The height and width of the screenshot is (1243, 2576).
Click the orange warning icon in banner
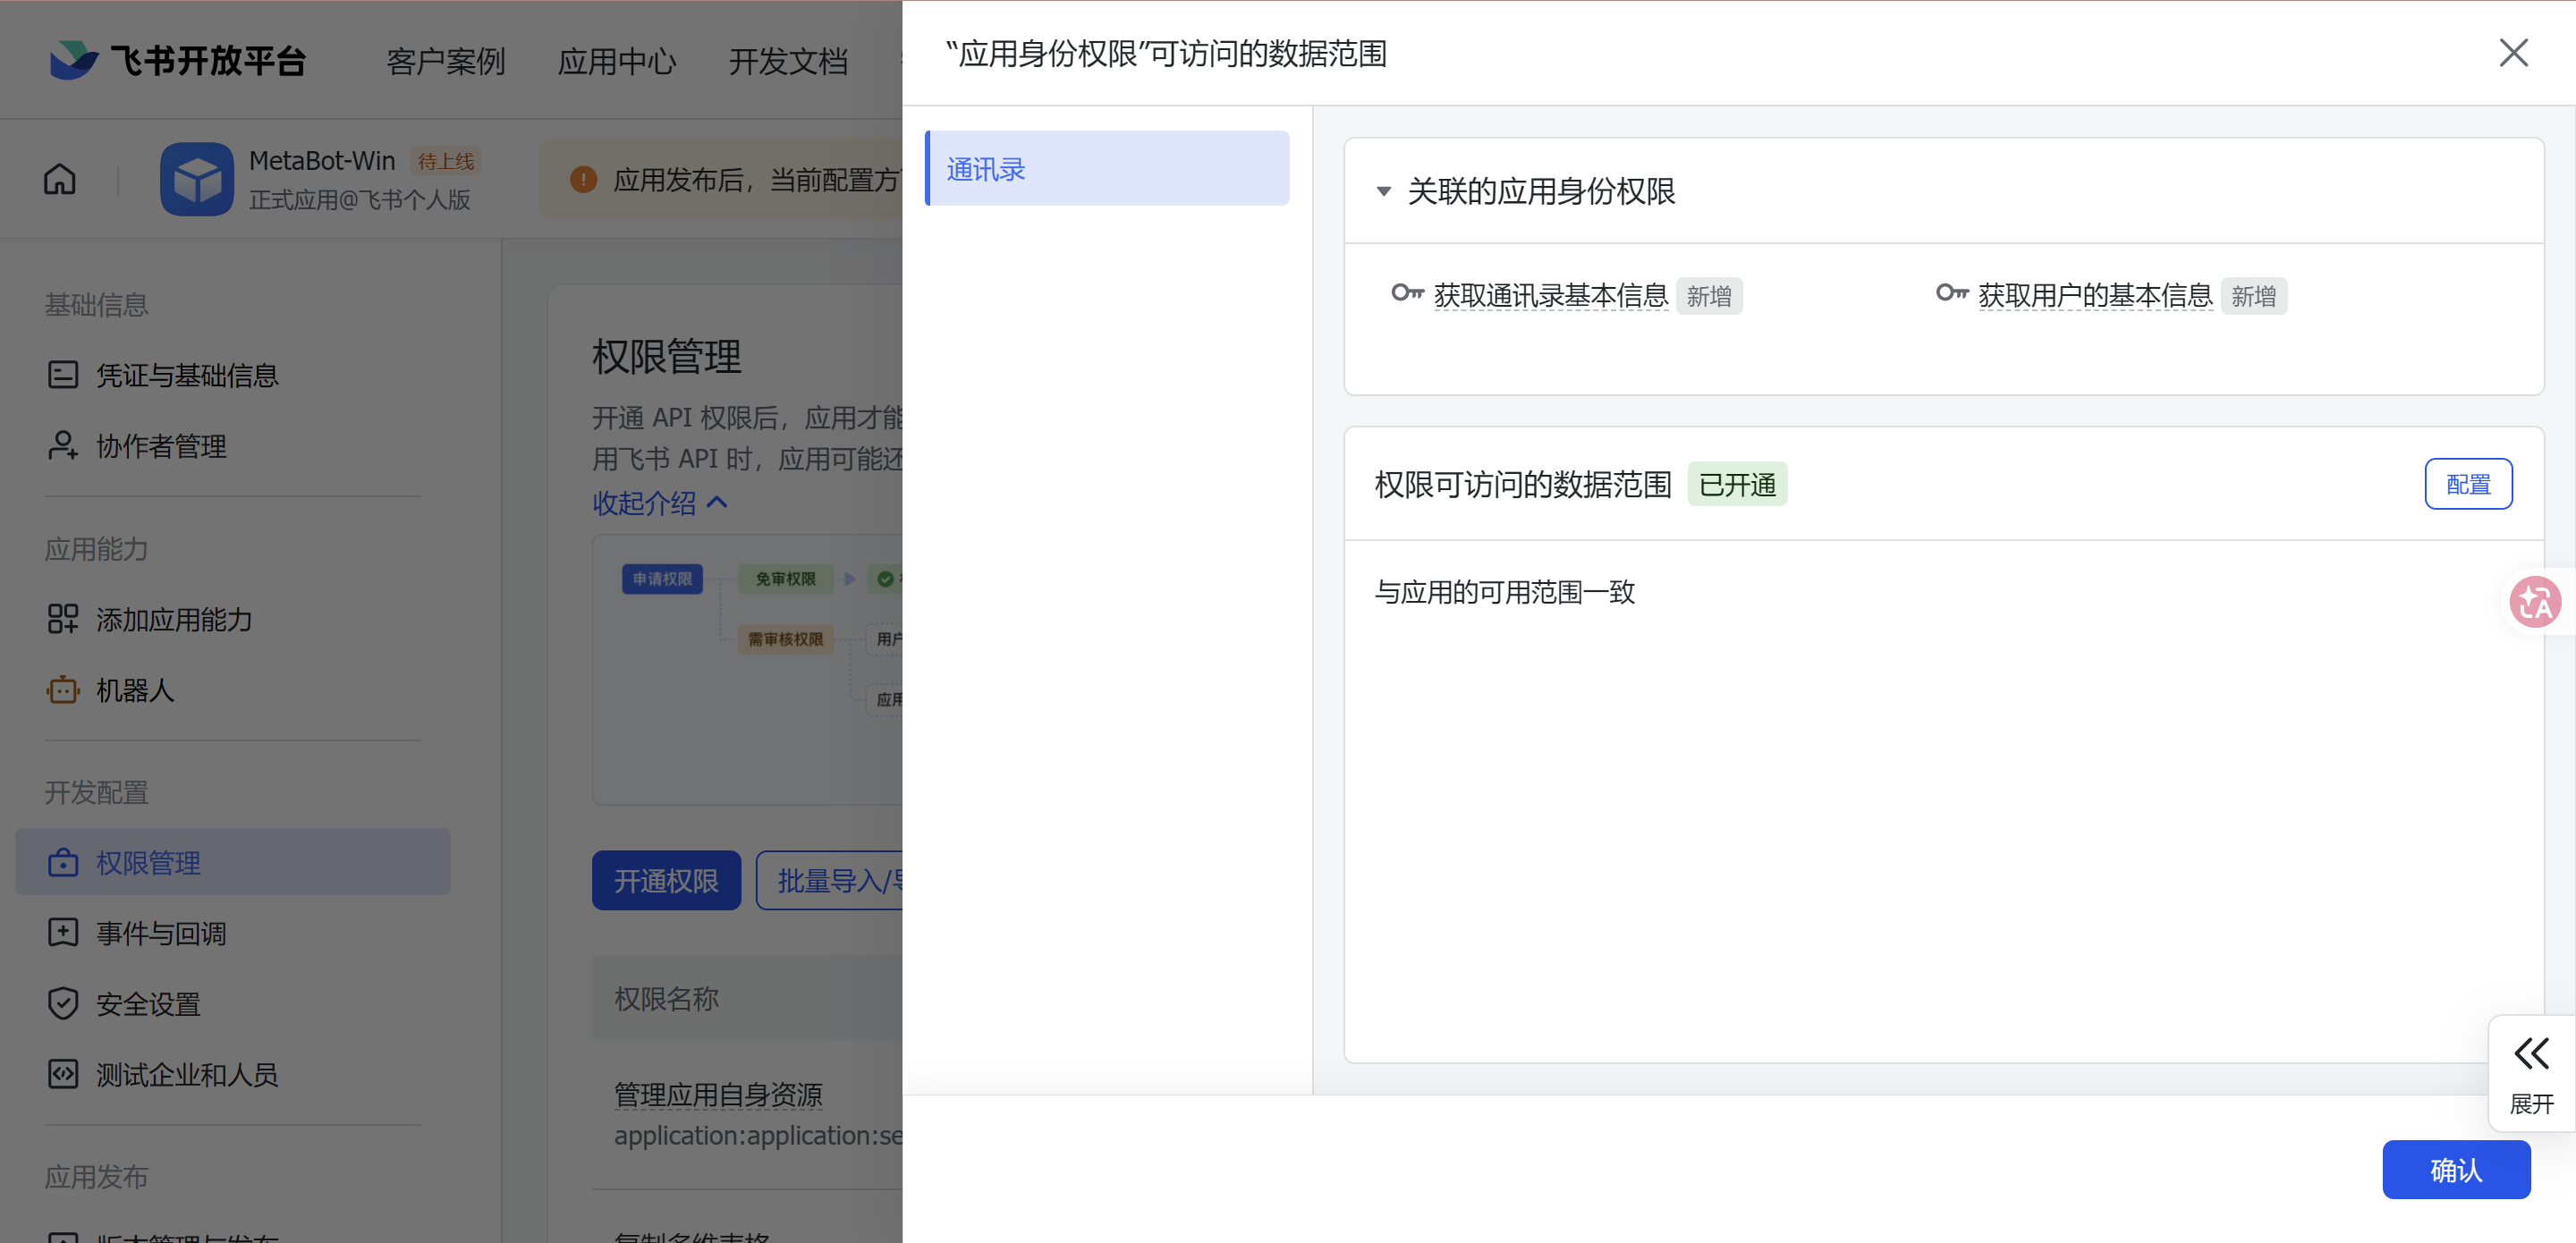[x=583, y=180]
